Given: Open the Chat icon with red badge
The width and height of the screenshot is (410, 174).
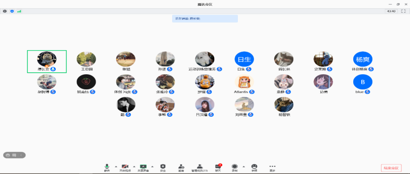Looking at the screenshot, I should click(x=218, y=167).
